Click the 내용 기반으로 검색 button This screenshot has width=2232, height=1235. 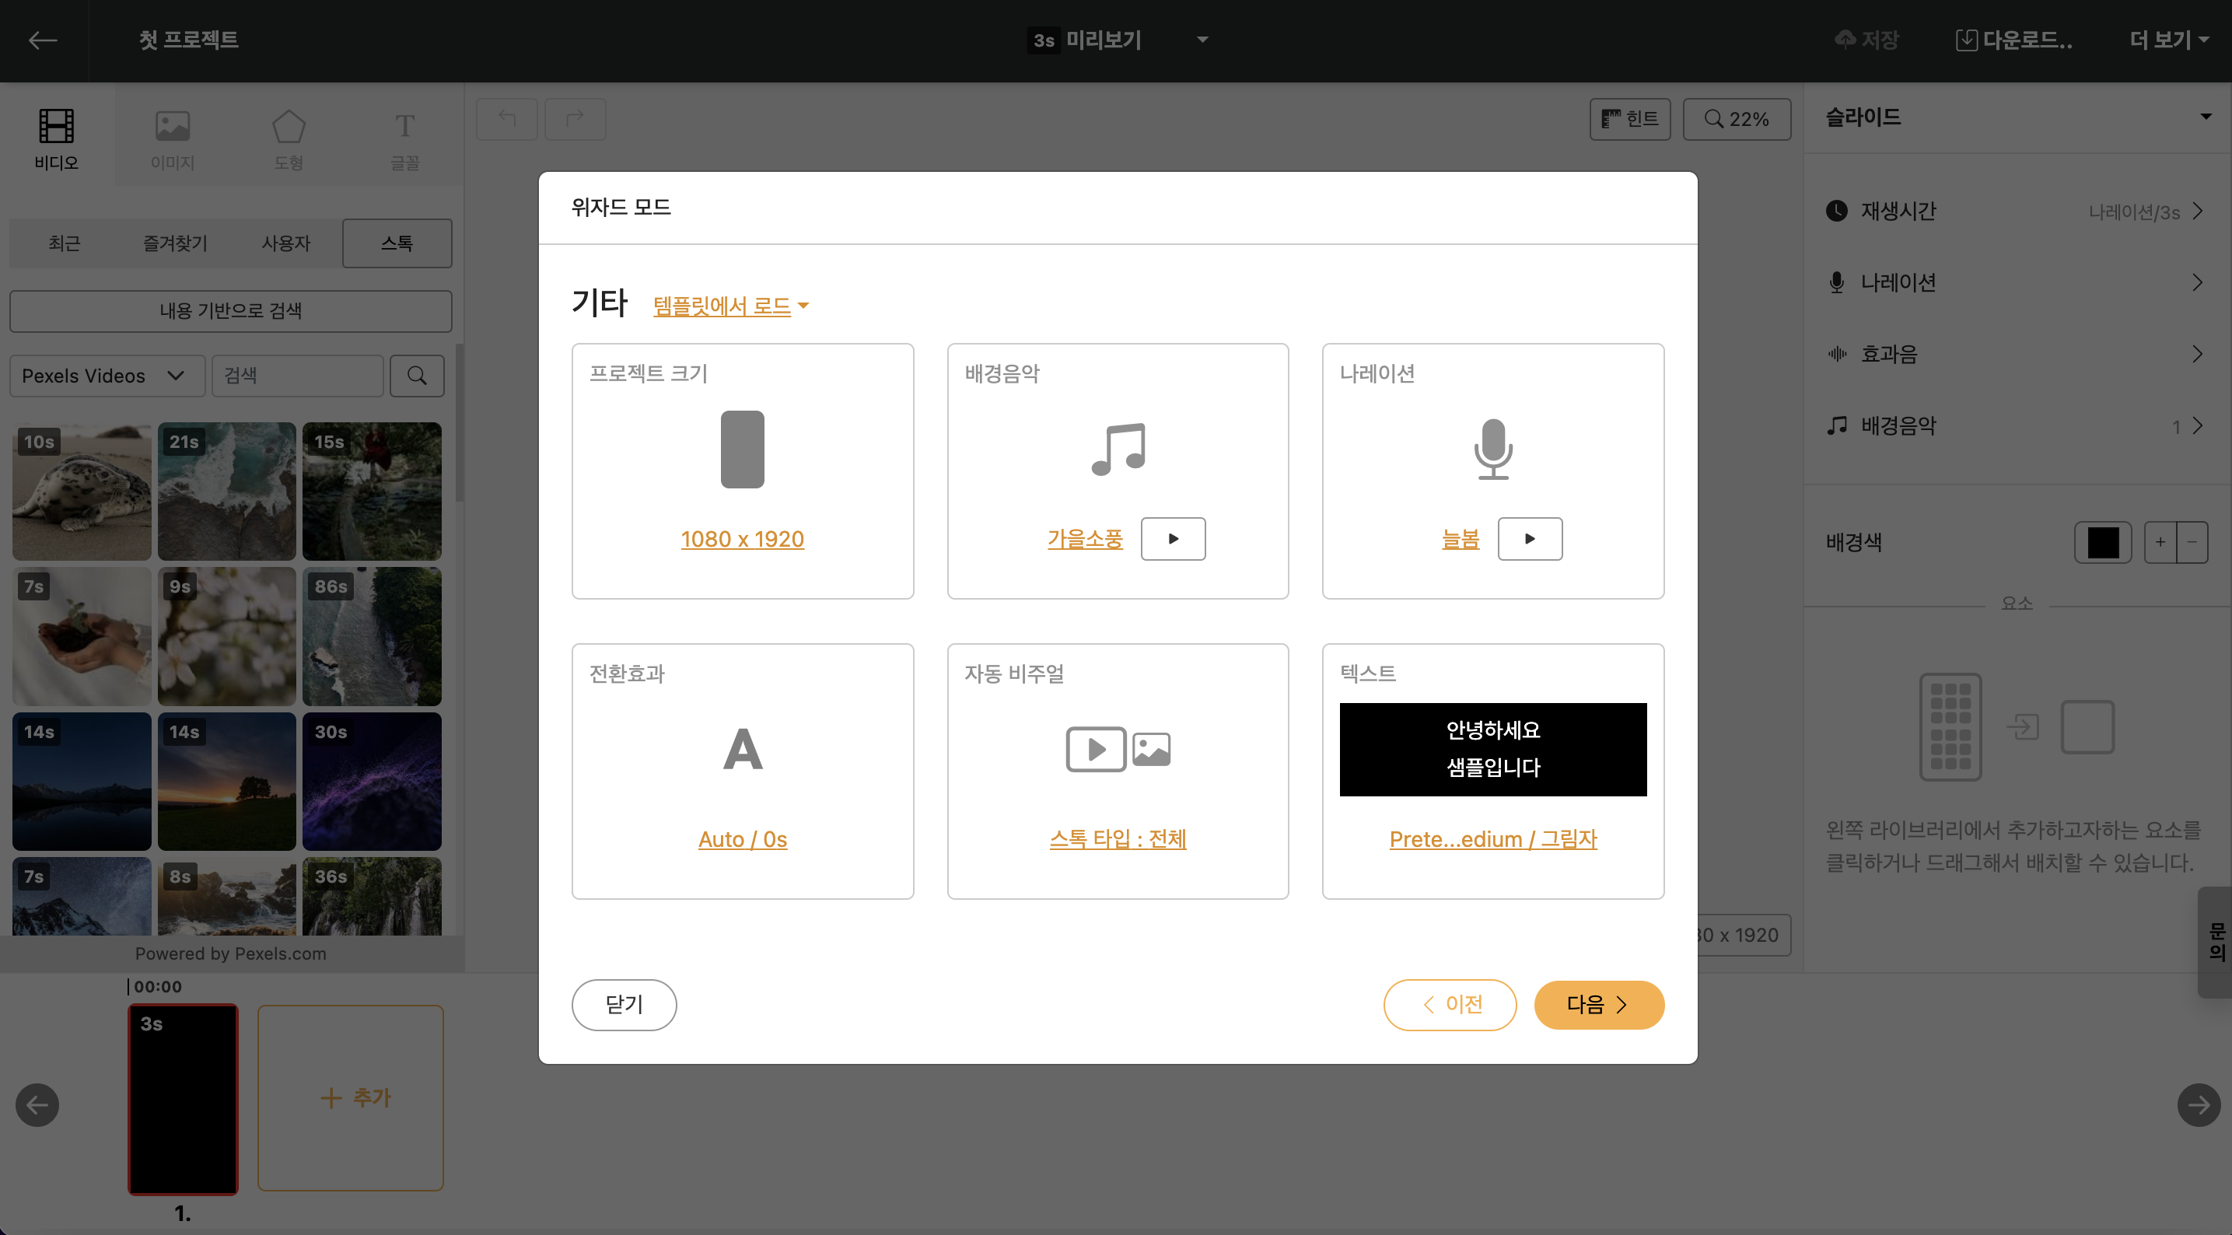230,310
